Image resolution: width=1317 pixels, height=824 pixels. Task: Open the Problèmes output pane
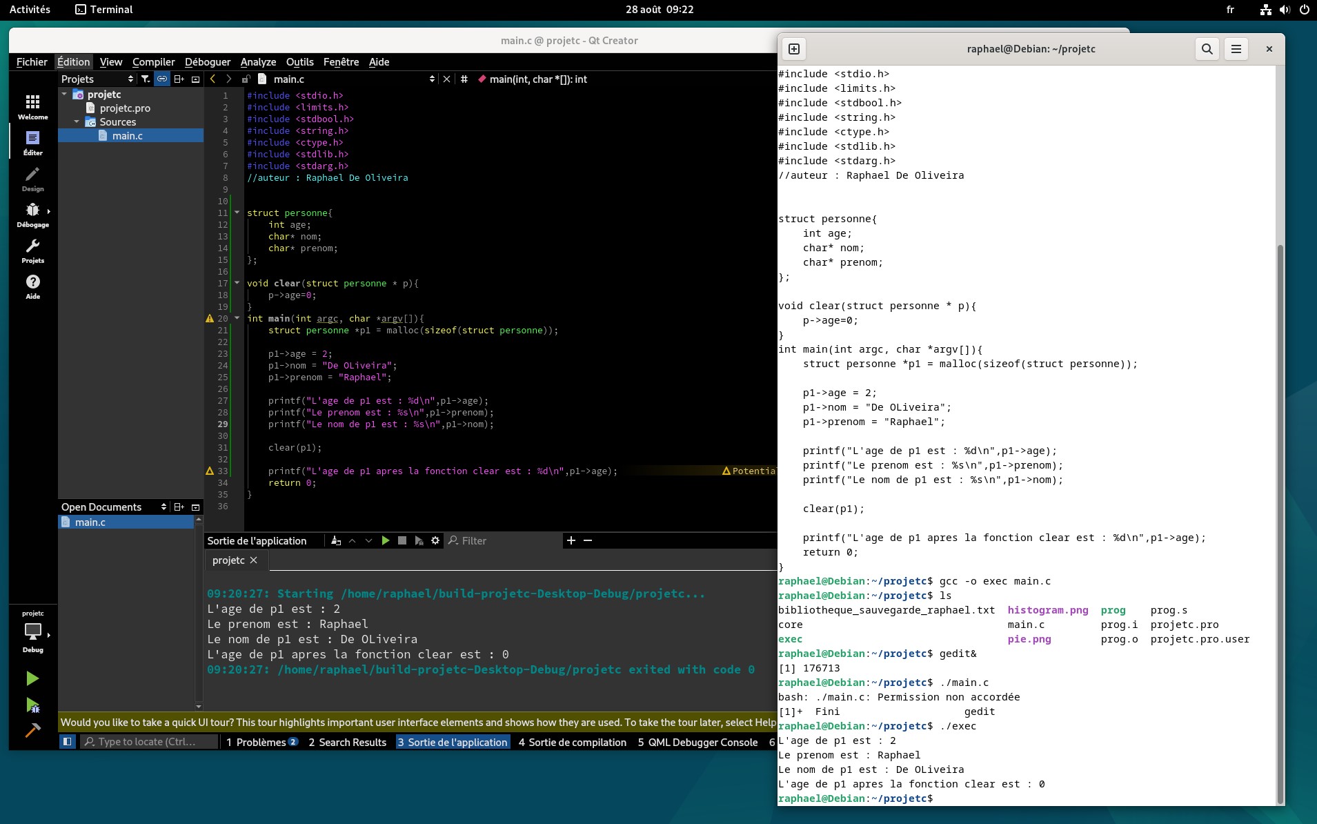[261, 742]
